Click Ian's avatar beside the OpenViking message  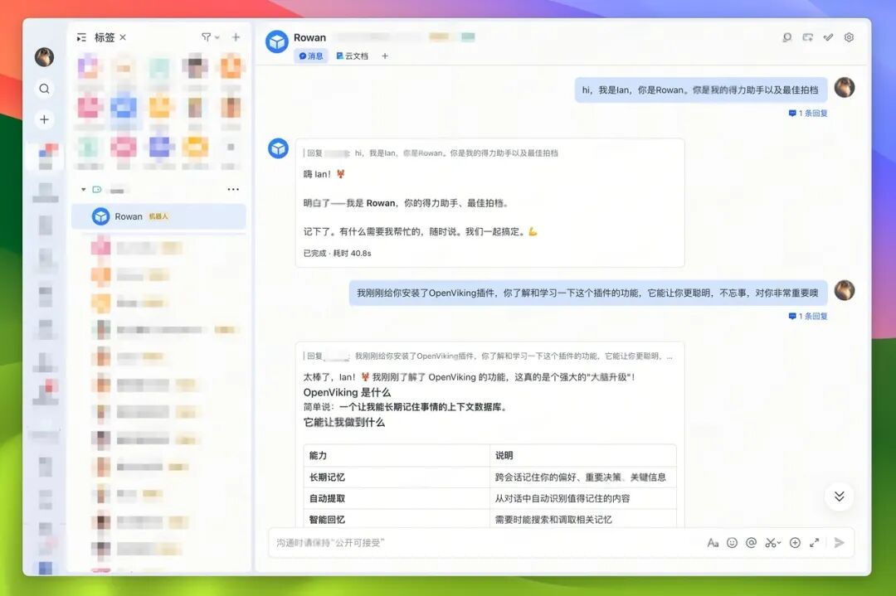845,290
